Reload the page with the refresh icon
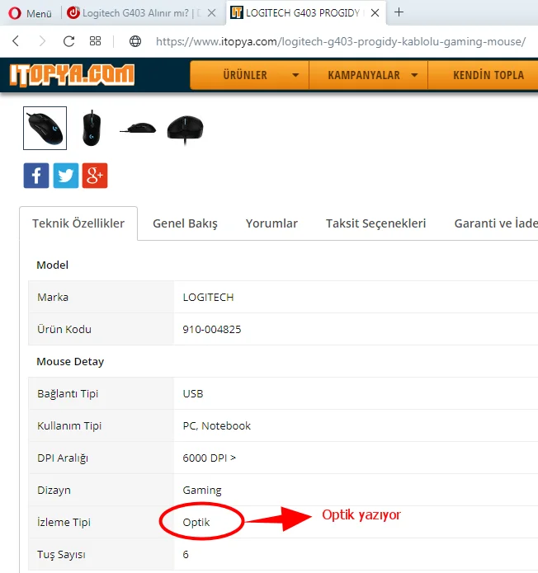Screen dimensions: 538x573 [68, 41]
